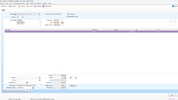Open Attachments from the toolbar
The height and width of the screenshot is (100, 178).
47,6
